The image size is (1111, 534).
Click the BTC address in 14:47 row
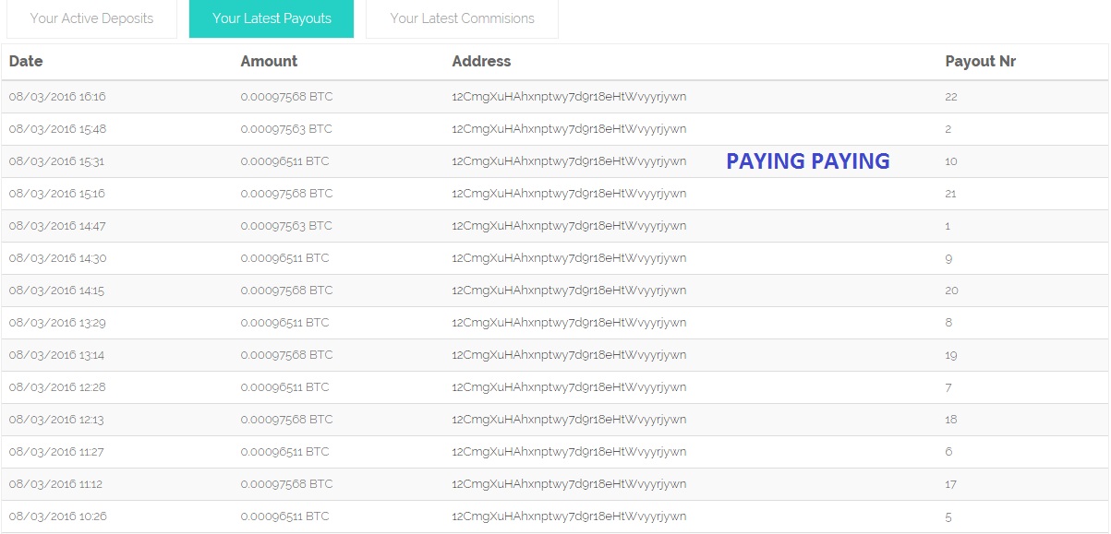(x=569, y=226)
